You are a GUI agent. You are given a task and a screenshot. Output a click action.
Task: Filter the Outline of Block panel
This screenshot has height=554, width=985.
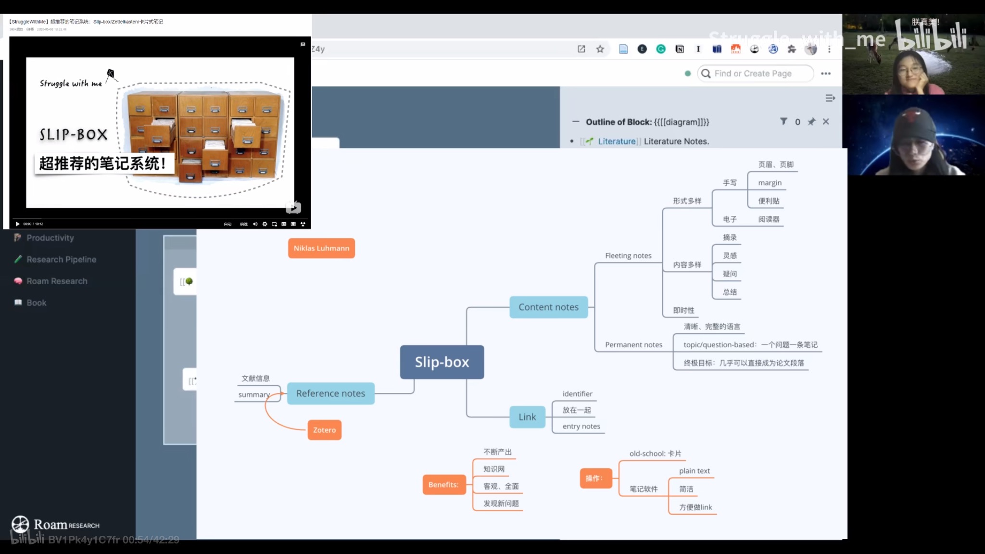(x=783, y=122)
